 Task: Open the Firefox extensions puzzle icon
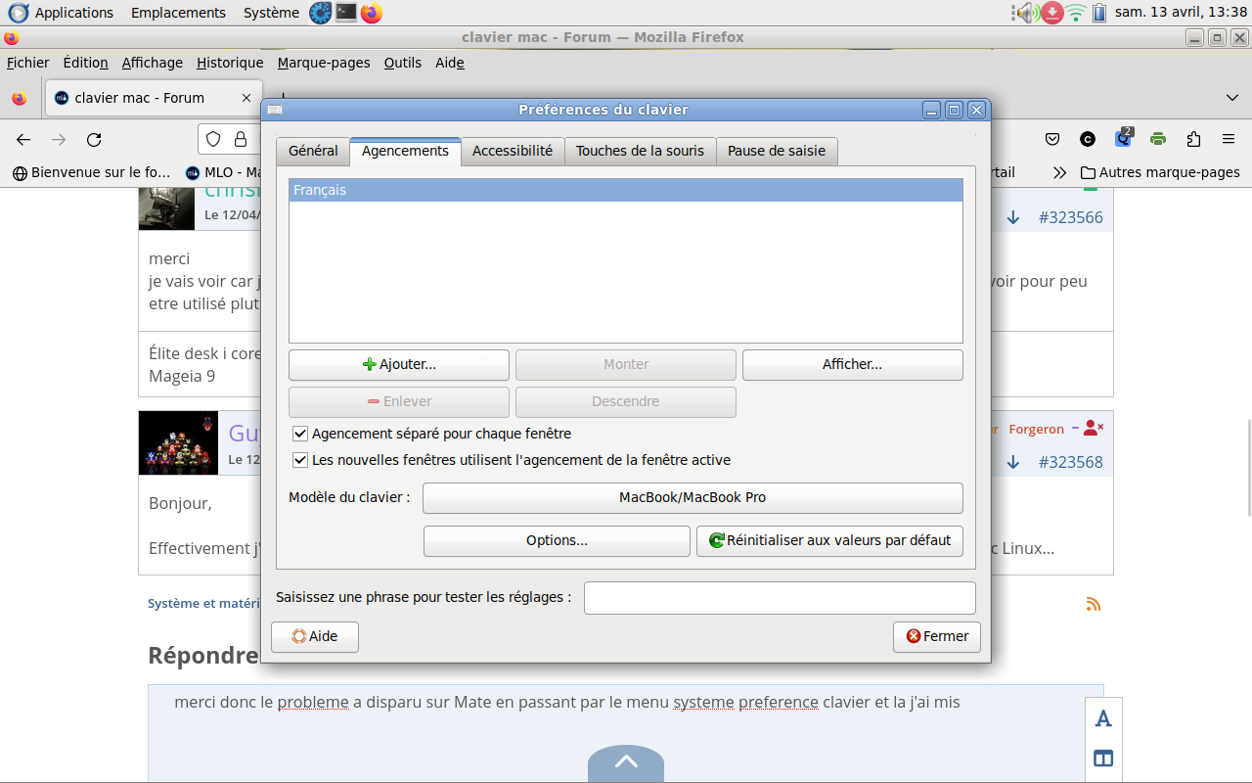(1193, 139)
